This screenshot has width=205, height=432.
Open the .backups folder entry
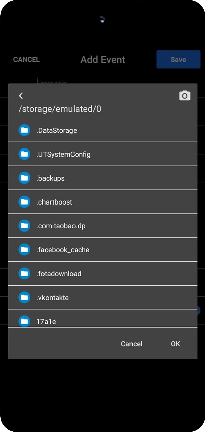coord(103,178)
